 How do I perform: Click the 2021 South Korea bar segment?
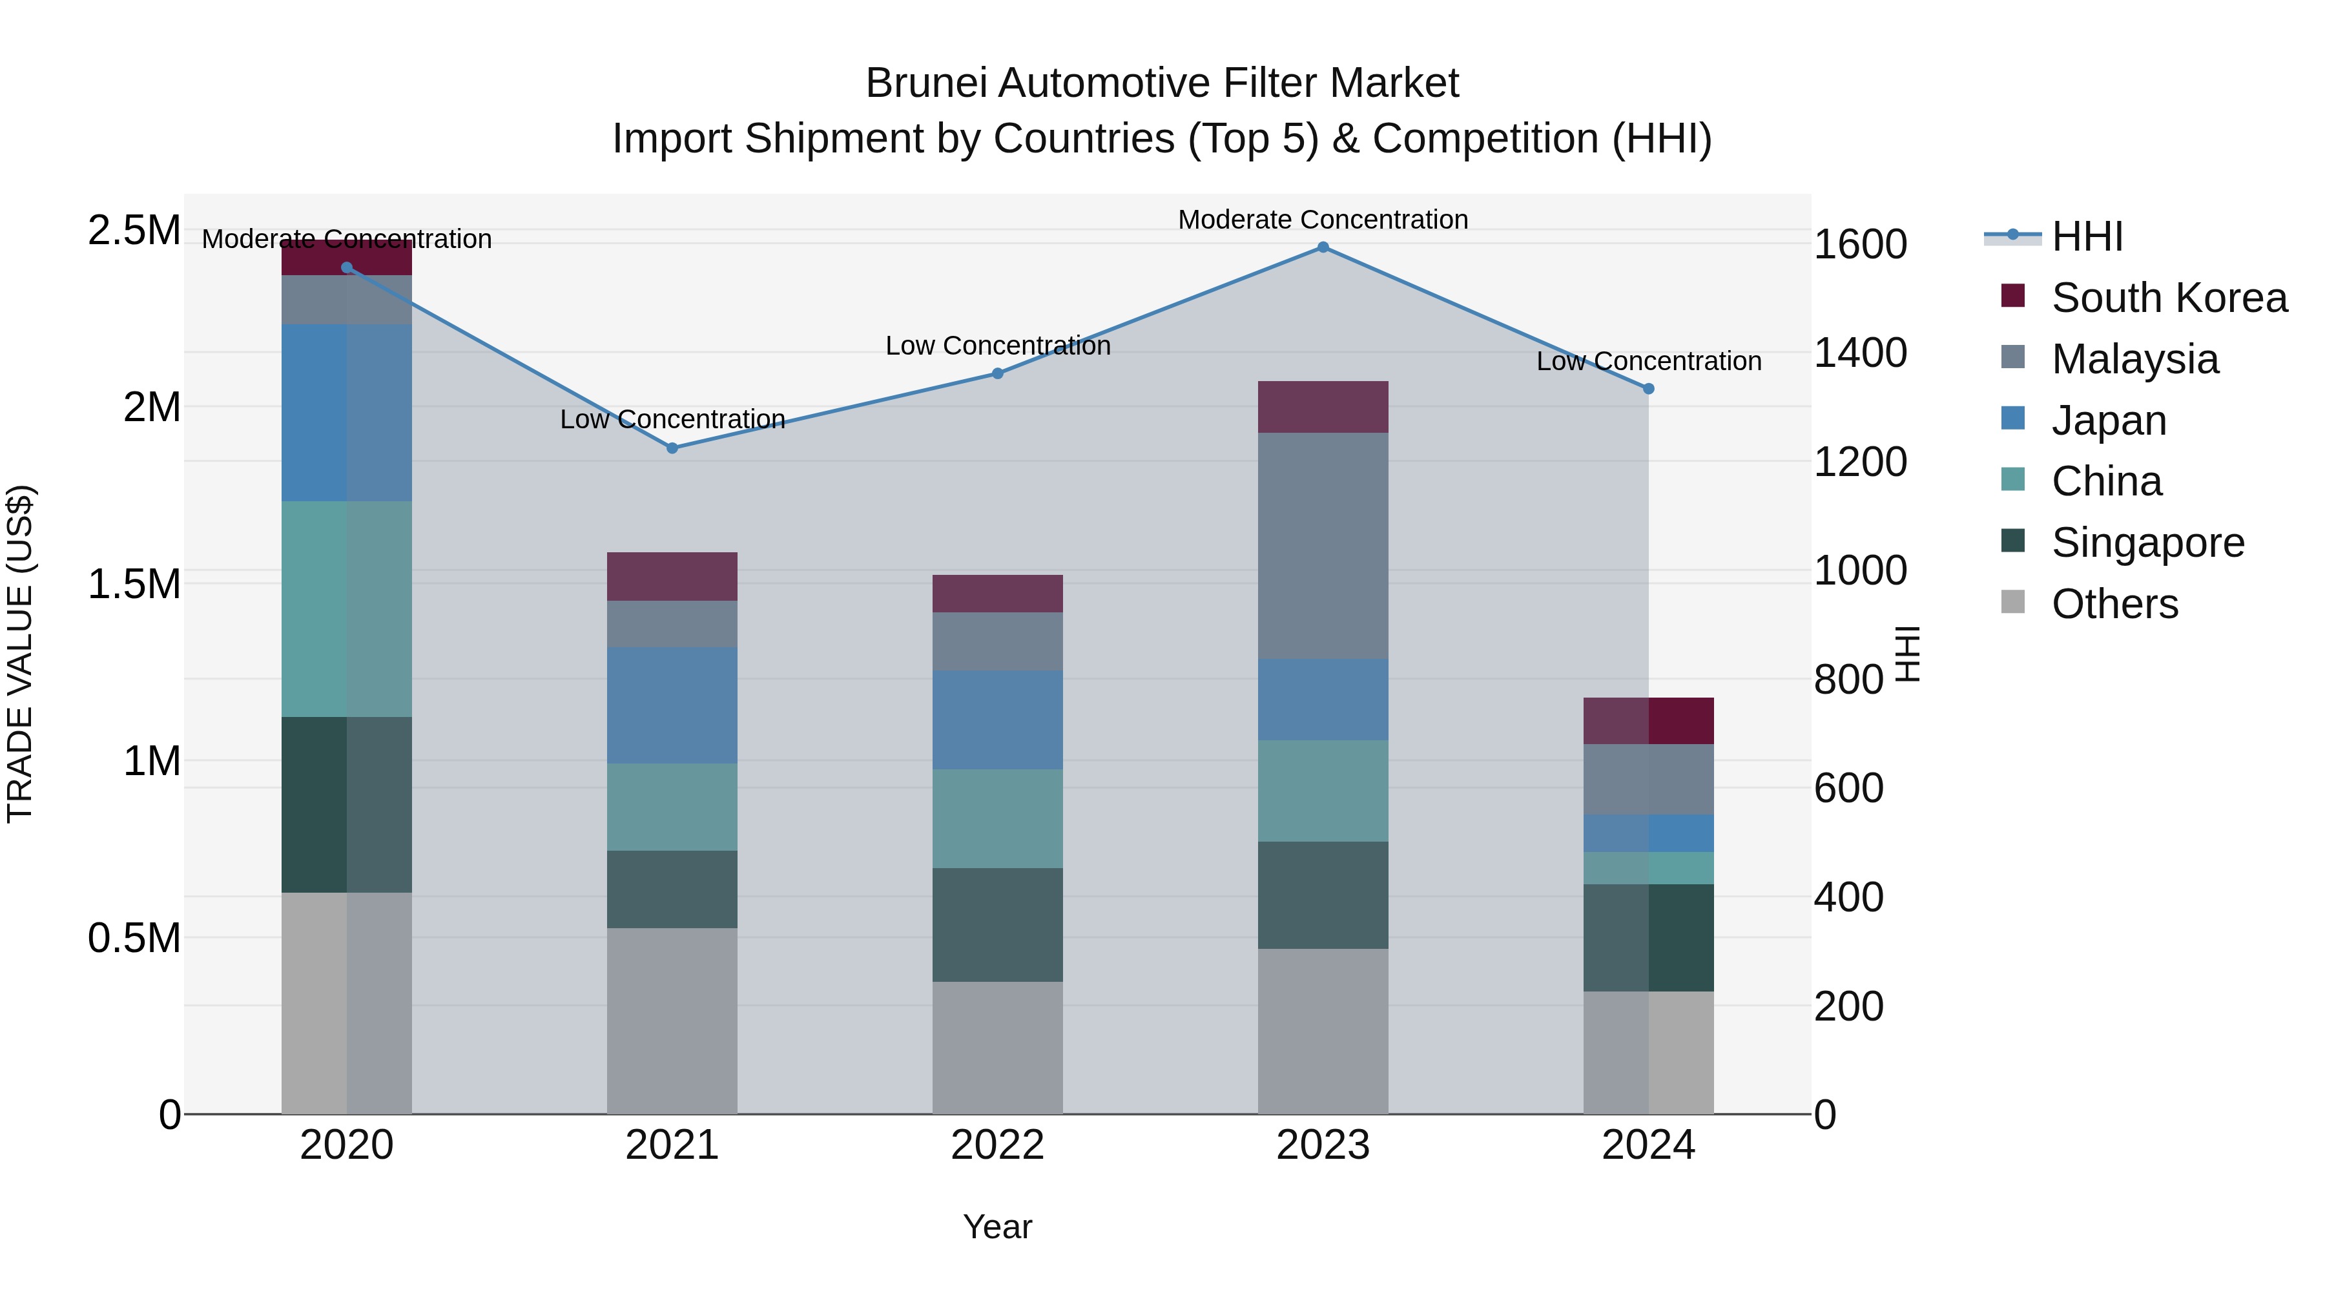pyautogui.click(x=672, y=577)
